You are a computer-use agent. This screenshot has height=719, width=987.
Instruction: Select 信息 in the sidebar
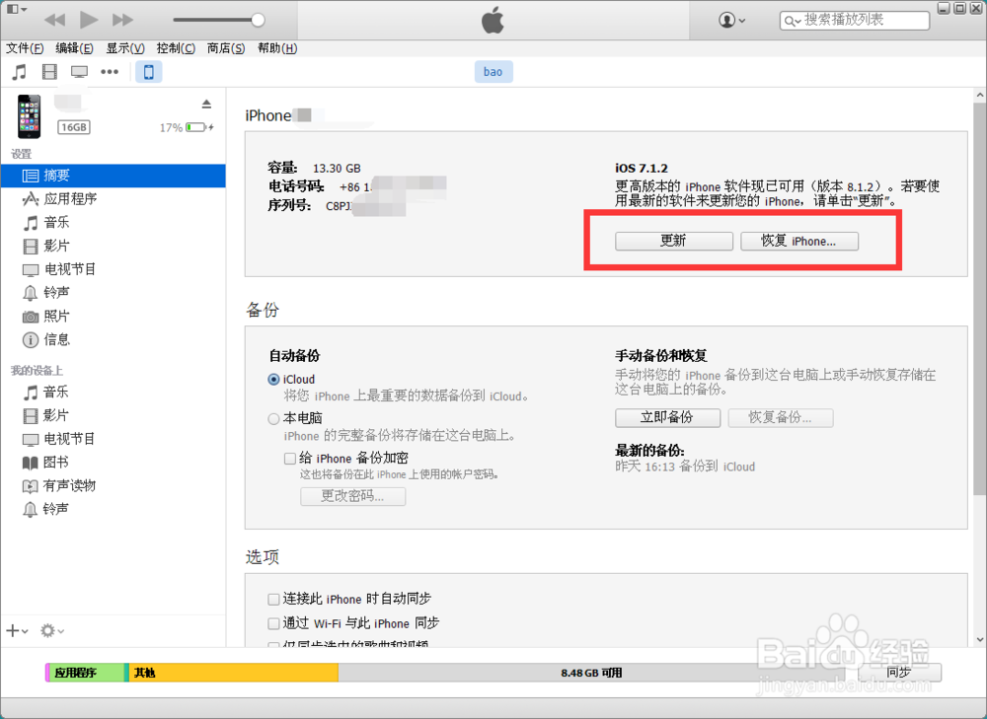point(114,339)
